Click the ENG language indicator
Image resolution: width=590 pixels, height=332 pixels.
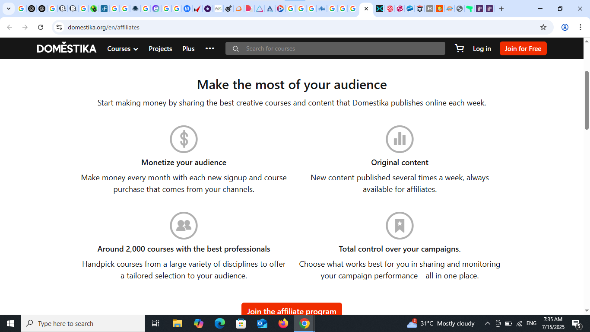pos(531,323)
